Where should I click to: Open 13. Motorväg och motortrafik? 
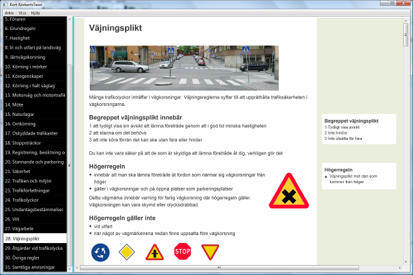(x=35, y=95)
